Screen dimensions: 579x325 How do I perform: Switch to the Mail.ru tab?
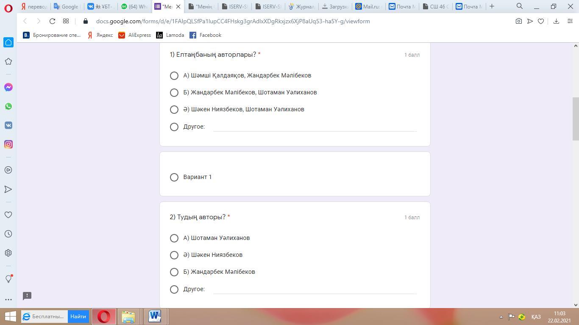[368, 6]
